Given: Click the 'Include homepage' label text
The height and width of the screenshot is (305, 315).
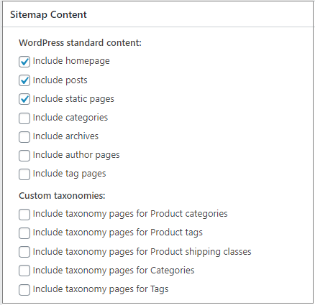Looking at the screenshot, I should point(71,61).
